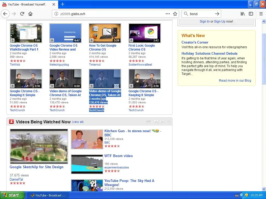
Task: Add First Look Chrome OS to queue
Action: (x=131, y=40)
